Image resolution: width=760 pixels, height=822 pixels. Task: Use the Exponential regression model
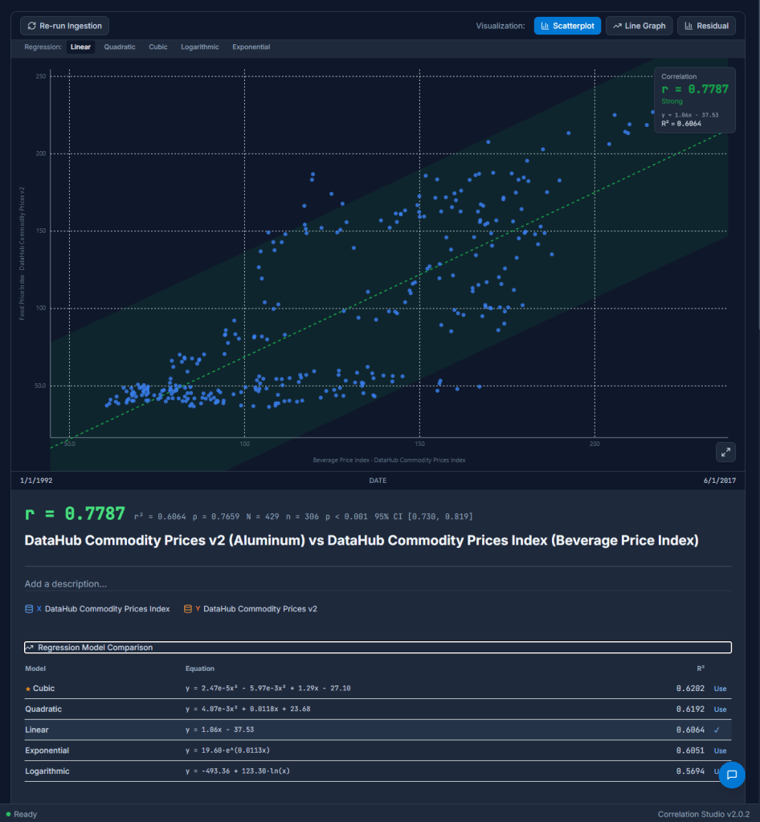click(720, 750)
